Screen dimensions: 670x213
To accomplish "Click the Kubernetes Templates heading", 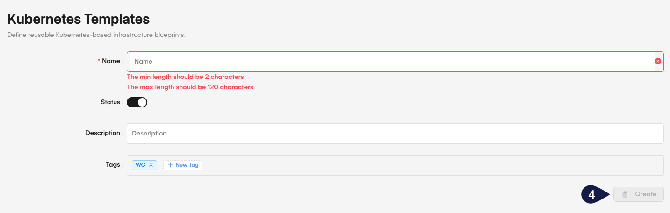I will pos(79,19).
